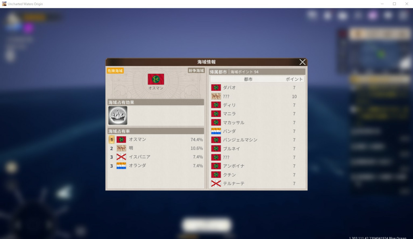Click the 7 points value for テルナーテ
Screen dimensions: 413x239
294,183
